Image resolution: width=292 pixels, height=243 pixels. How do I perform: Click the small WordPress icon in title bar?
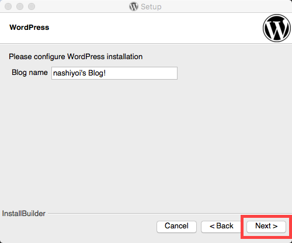coord(134,6)
